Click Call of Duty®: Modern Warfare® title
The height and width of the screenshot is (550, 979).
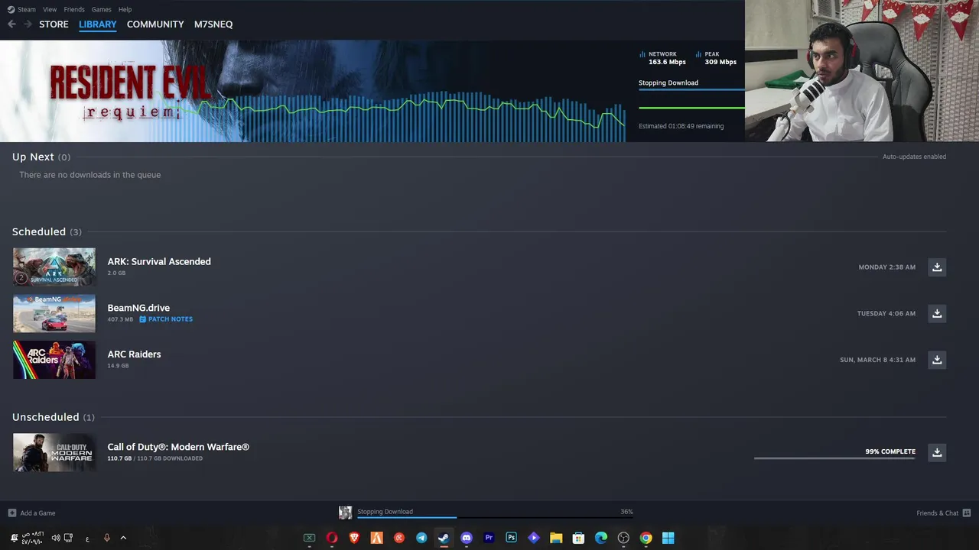pyautogui.click(x=178, y=447)
